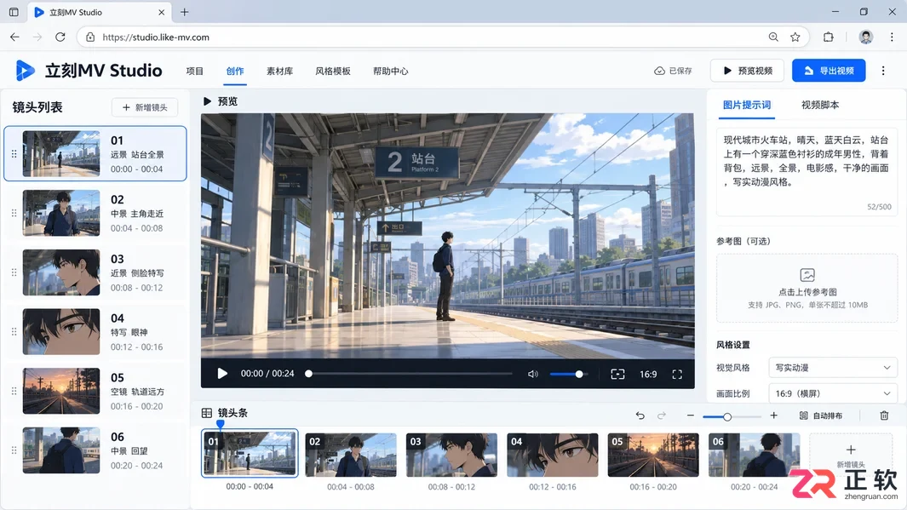Screen dimensions: 907x510
Task: Switch to the 创作 tab
Action: tap(235, 72)
